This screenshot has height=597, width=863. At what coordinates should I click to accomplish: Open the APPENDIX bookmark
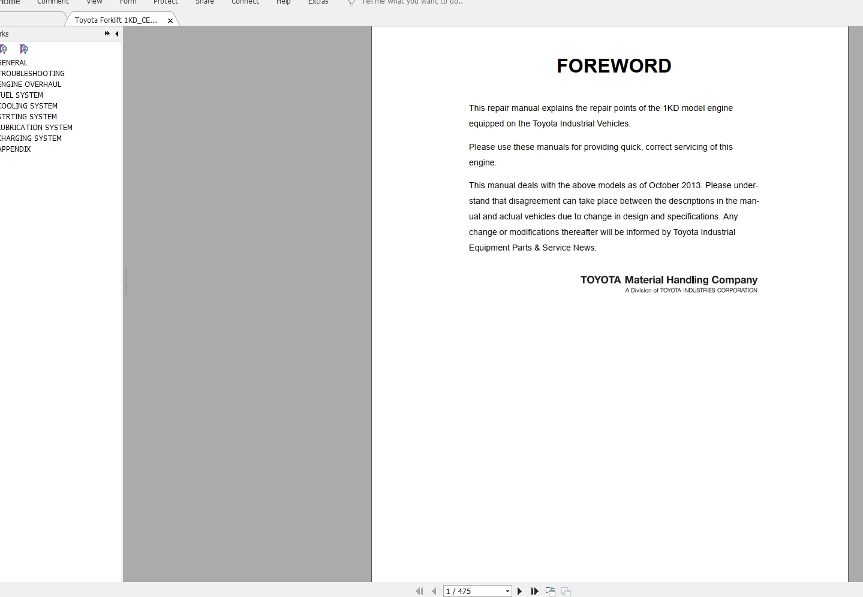point(16,149)
